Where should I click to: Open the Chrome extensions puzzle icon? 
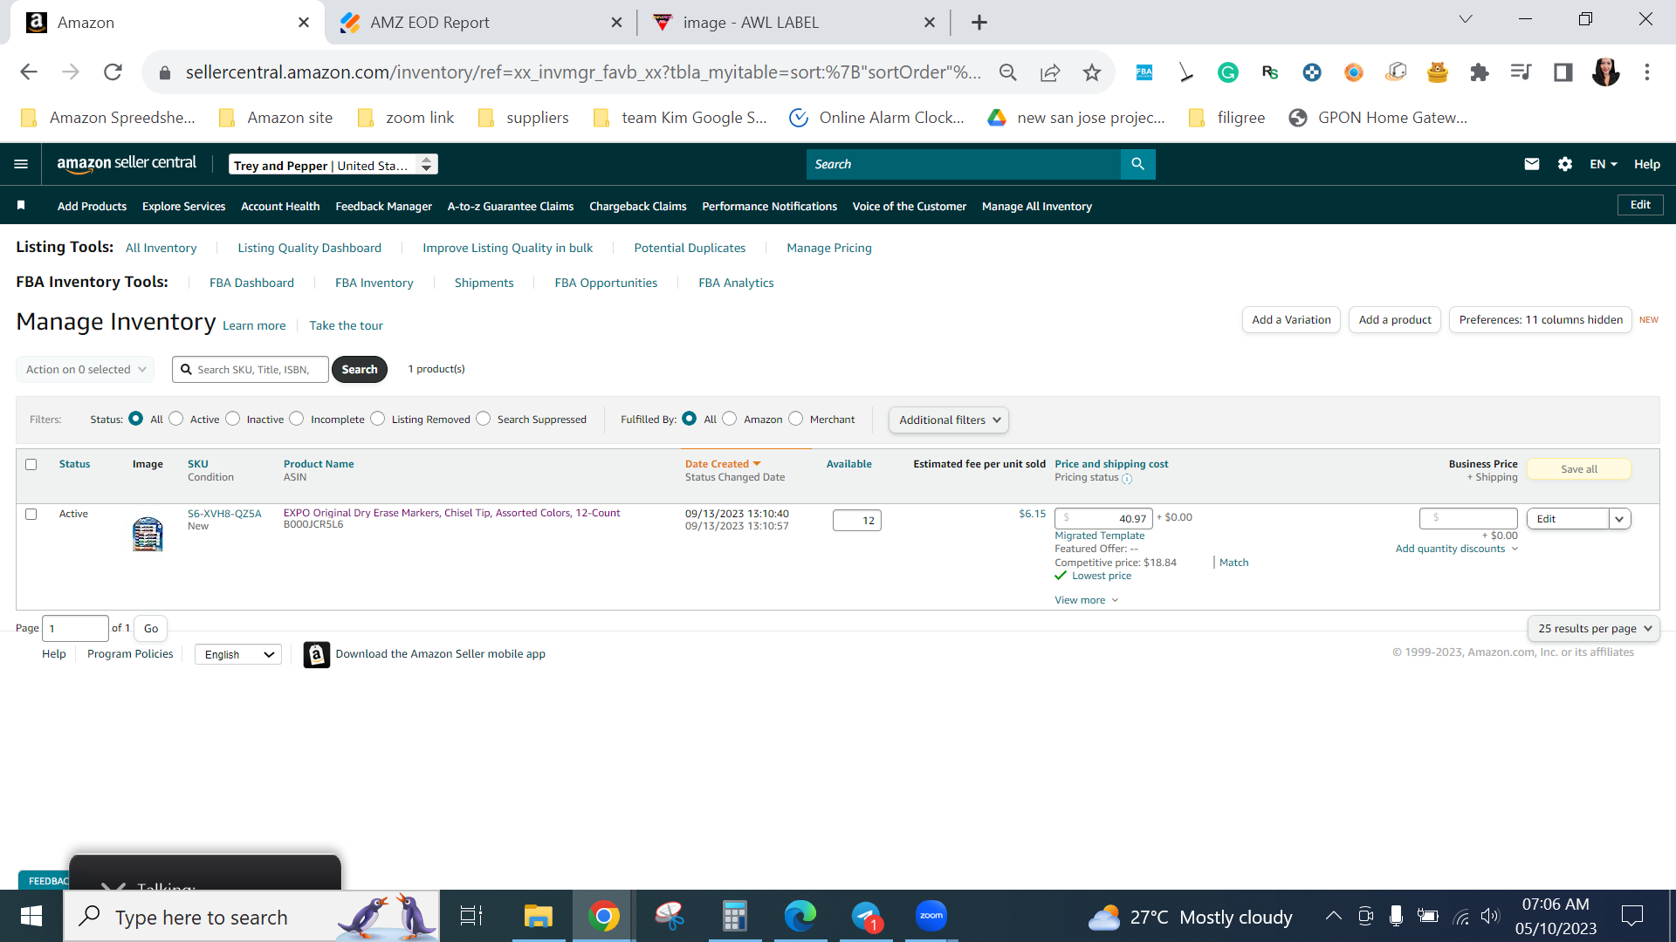pos(1479,72)
